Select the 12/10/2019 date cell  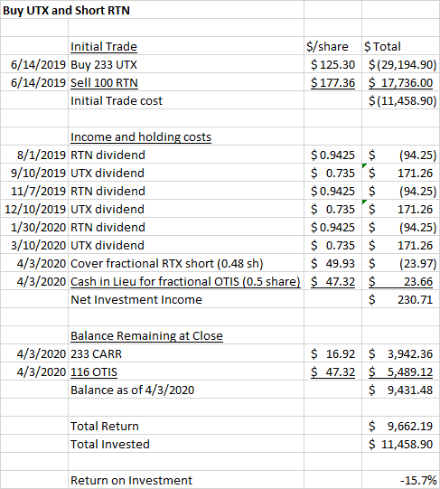pos(35,210)
